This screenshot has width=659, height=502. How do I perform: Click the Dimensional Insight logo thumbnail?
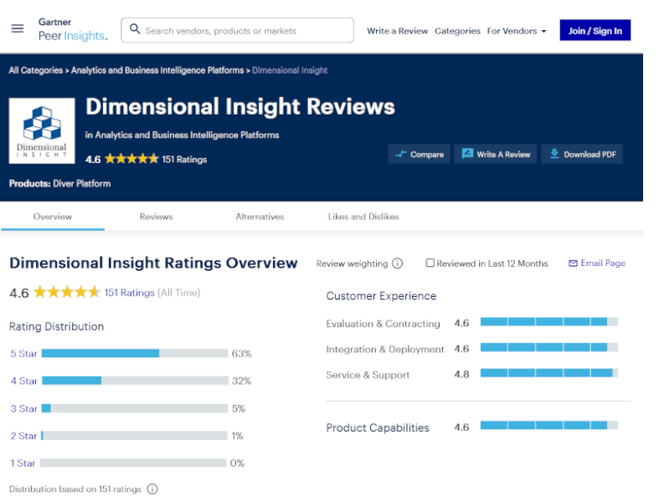coord(42,131)
